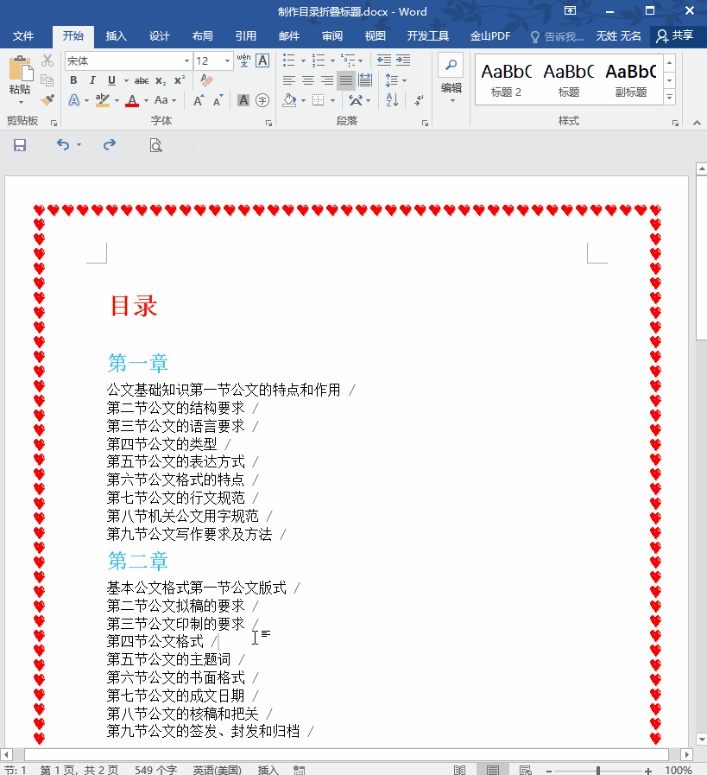Image resolution: width=707 pixels, height=775 pixels.
Task: Open the 文件 tab
Action: [22, 36]
